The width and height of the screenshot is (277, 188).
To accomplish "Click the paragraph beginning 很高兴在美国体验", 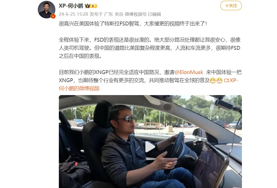I will click(x=133, y=23).
